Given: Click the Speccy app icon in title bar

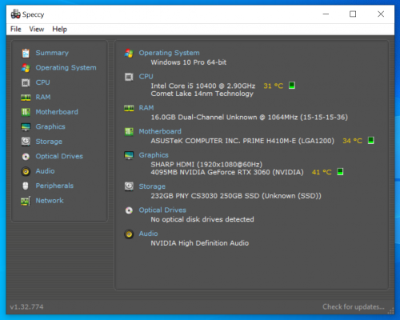Looking at the screenshot, I should coord(15,14).
